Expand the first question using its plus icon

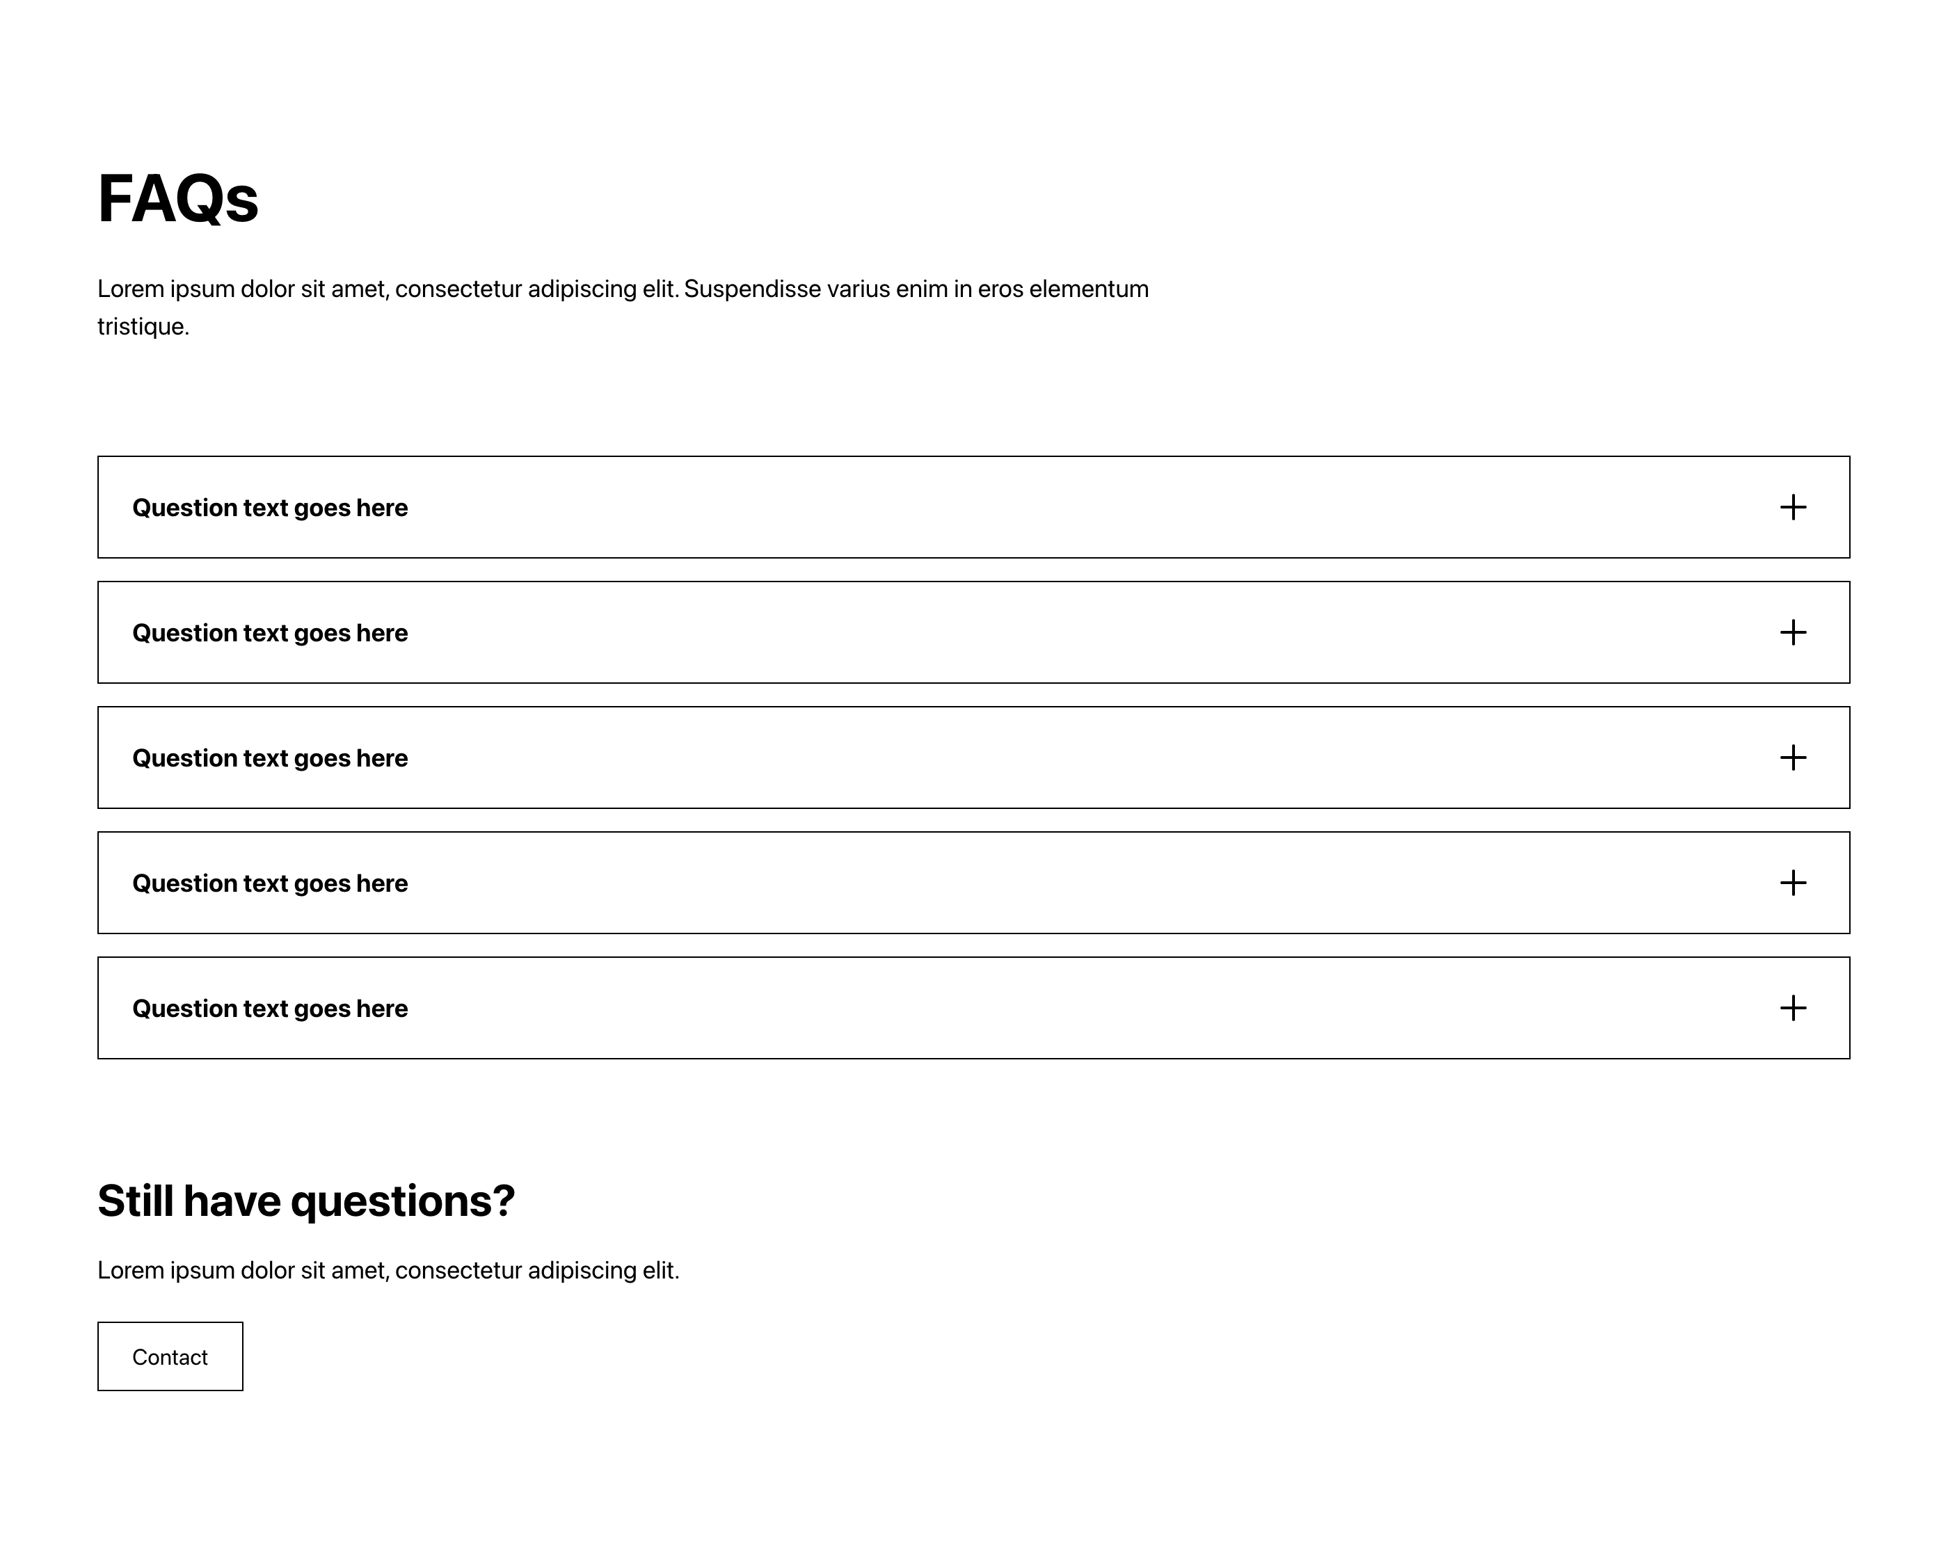pyautogui.click(x=1793, y=507)
